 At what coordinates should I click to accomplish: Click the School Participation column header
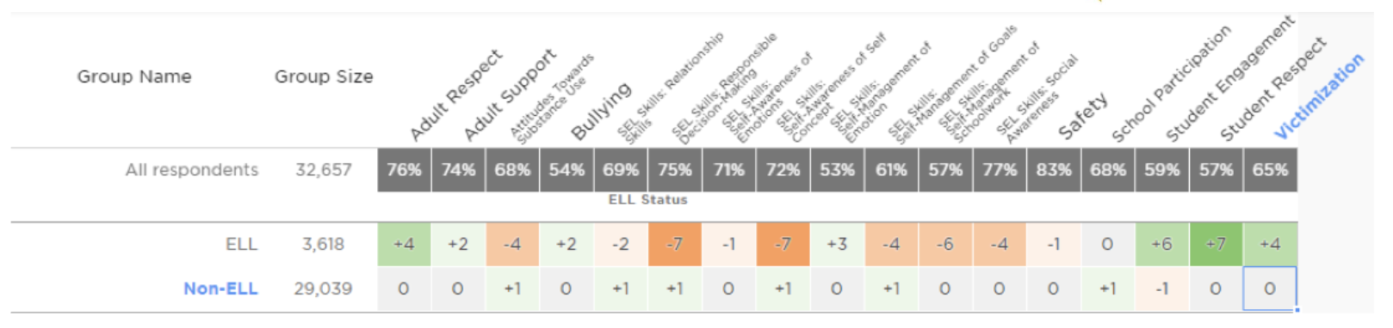(1171, 84)
